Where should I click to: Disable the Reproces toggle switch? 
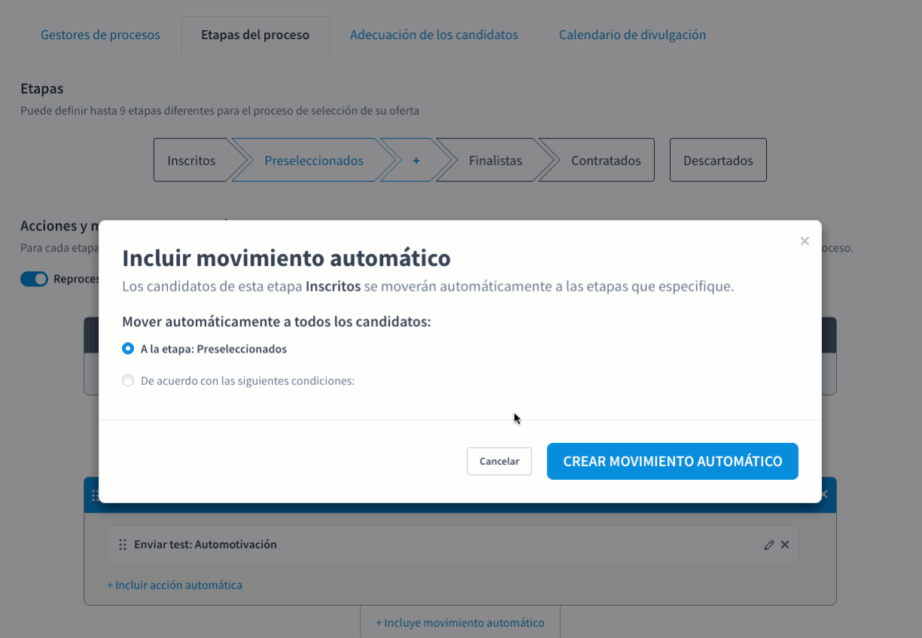[34, 279]
